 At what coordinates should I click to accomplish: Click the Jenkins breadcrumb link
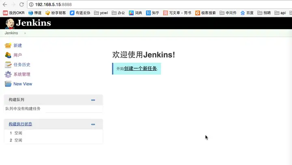11,33
